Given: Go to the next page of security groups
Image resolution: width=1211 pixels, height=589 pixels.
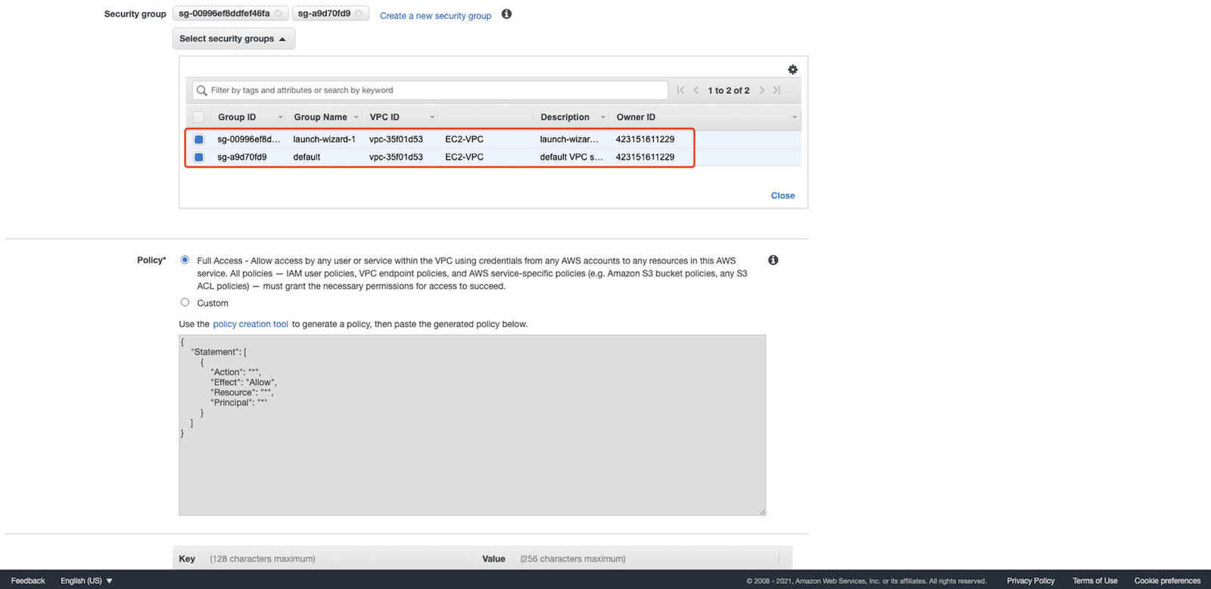Looking at the screenshot, I should (762, 90).
